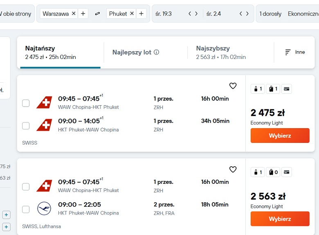Go to previous return date before śr. 2.4
This screenshot has width=319, height=235.
click(240, 14)
